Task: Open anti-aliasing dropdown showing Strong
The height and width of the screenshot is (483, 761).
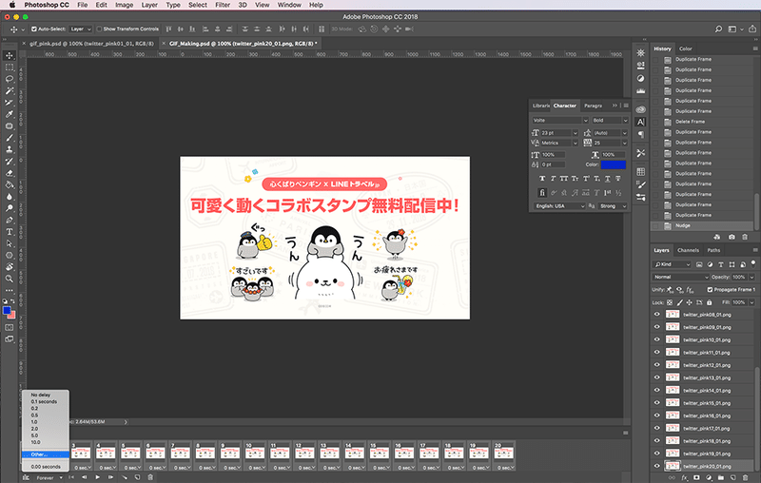Action: click(614, 206)
